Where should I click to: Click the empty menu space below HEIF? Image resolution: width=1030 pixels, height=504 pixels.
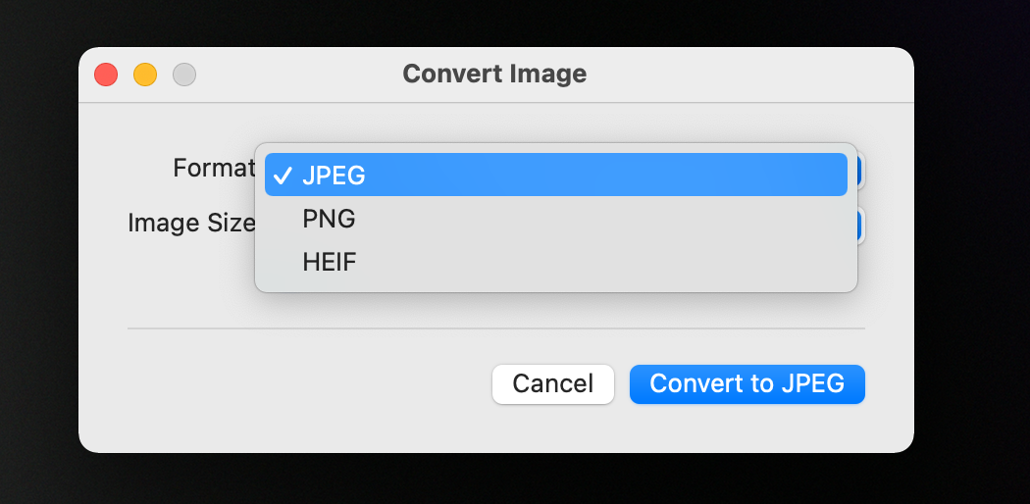coord(556,287)
